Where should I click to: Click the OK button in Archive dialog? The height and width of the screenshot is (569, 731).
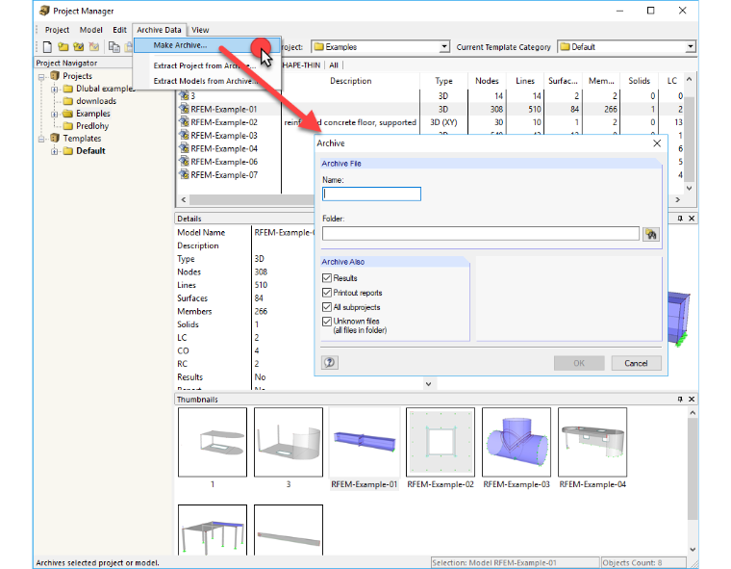[579, 363]
